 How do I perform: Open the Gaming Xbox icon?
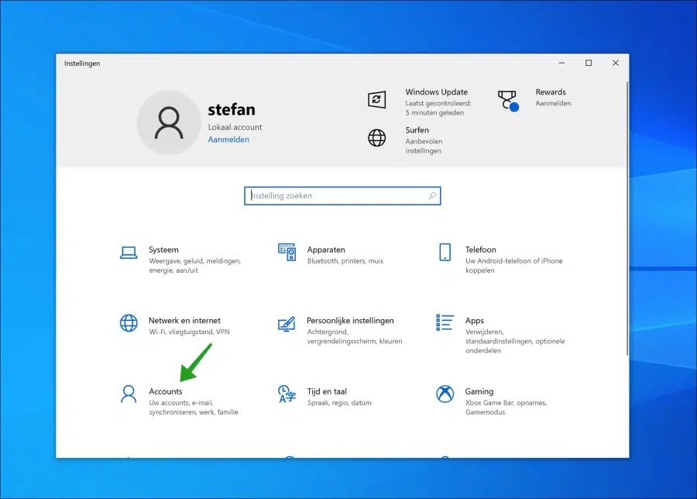(445, 394)
